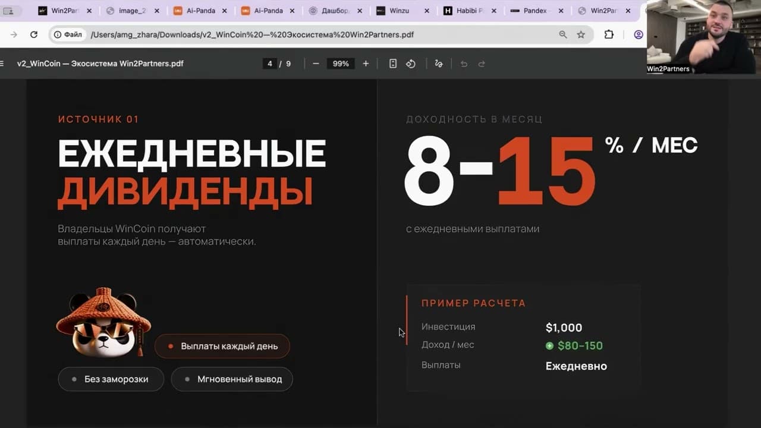Edit the 99% zoom level field
Viewport: 761px width, 428px height.
tap(341, 64)
